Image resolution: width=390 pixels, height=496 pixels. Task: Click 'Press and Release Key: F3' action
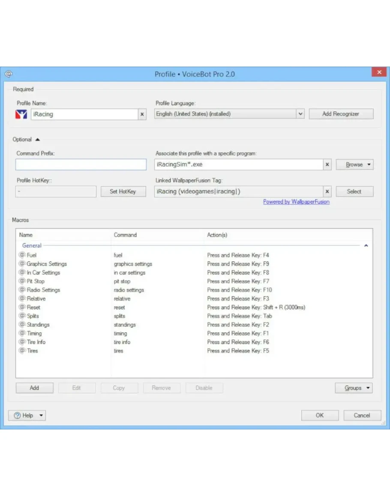[x=238, y=298]
